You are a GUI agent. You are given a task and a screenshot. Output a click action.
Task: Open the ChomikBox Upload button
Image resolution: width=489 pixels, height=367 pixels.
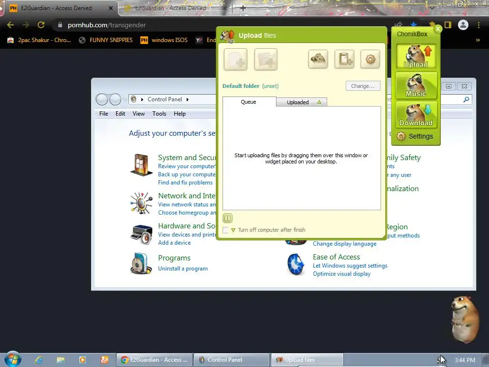click(416, 56)
